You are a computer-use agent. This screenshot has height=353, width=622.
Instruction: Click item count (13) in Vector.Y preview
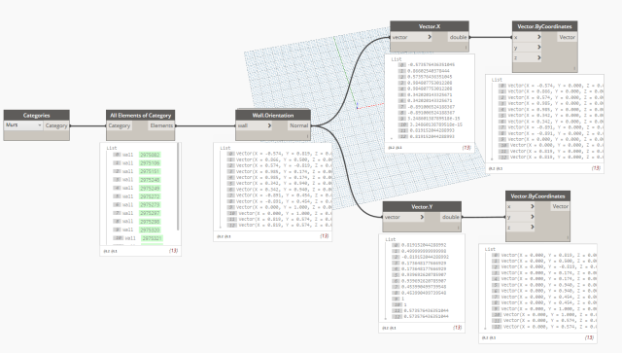coord(457,328)
